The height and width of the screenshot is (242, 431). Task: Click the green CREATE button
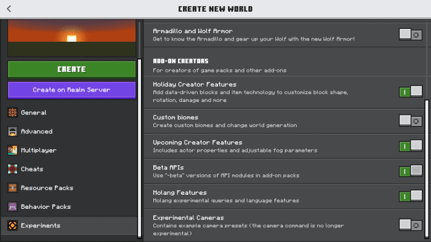coord(71,69)
